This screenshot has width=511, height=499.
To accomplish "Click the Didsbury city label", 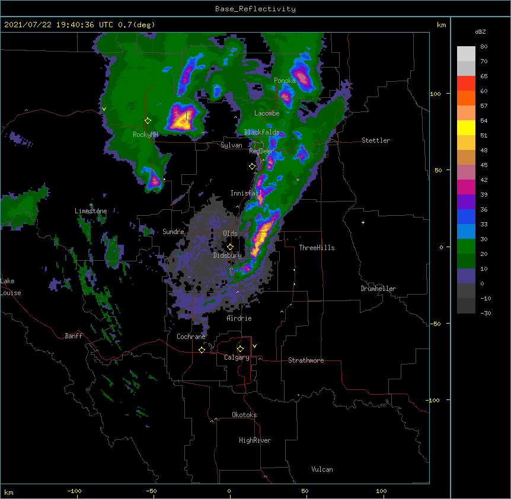I will coord(228,255).
